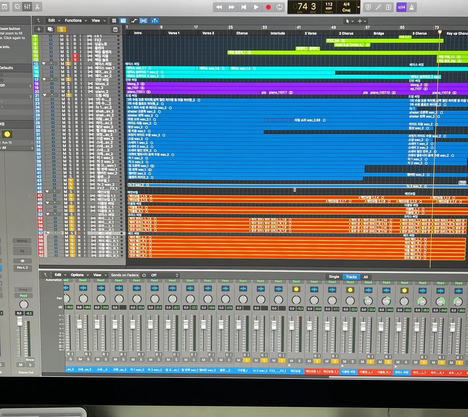The width and height of the screenshot is (468, 417).
Task: Fast forward using the forward transport button
Action: click(231, 7)
